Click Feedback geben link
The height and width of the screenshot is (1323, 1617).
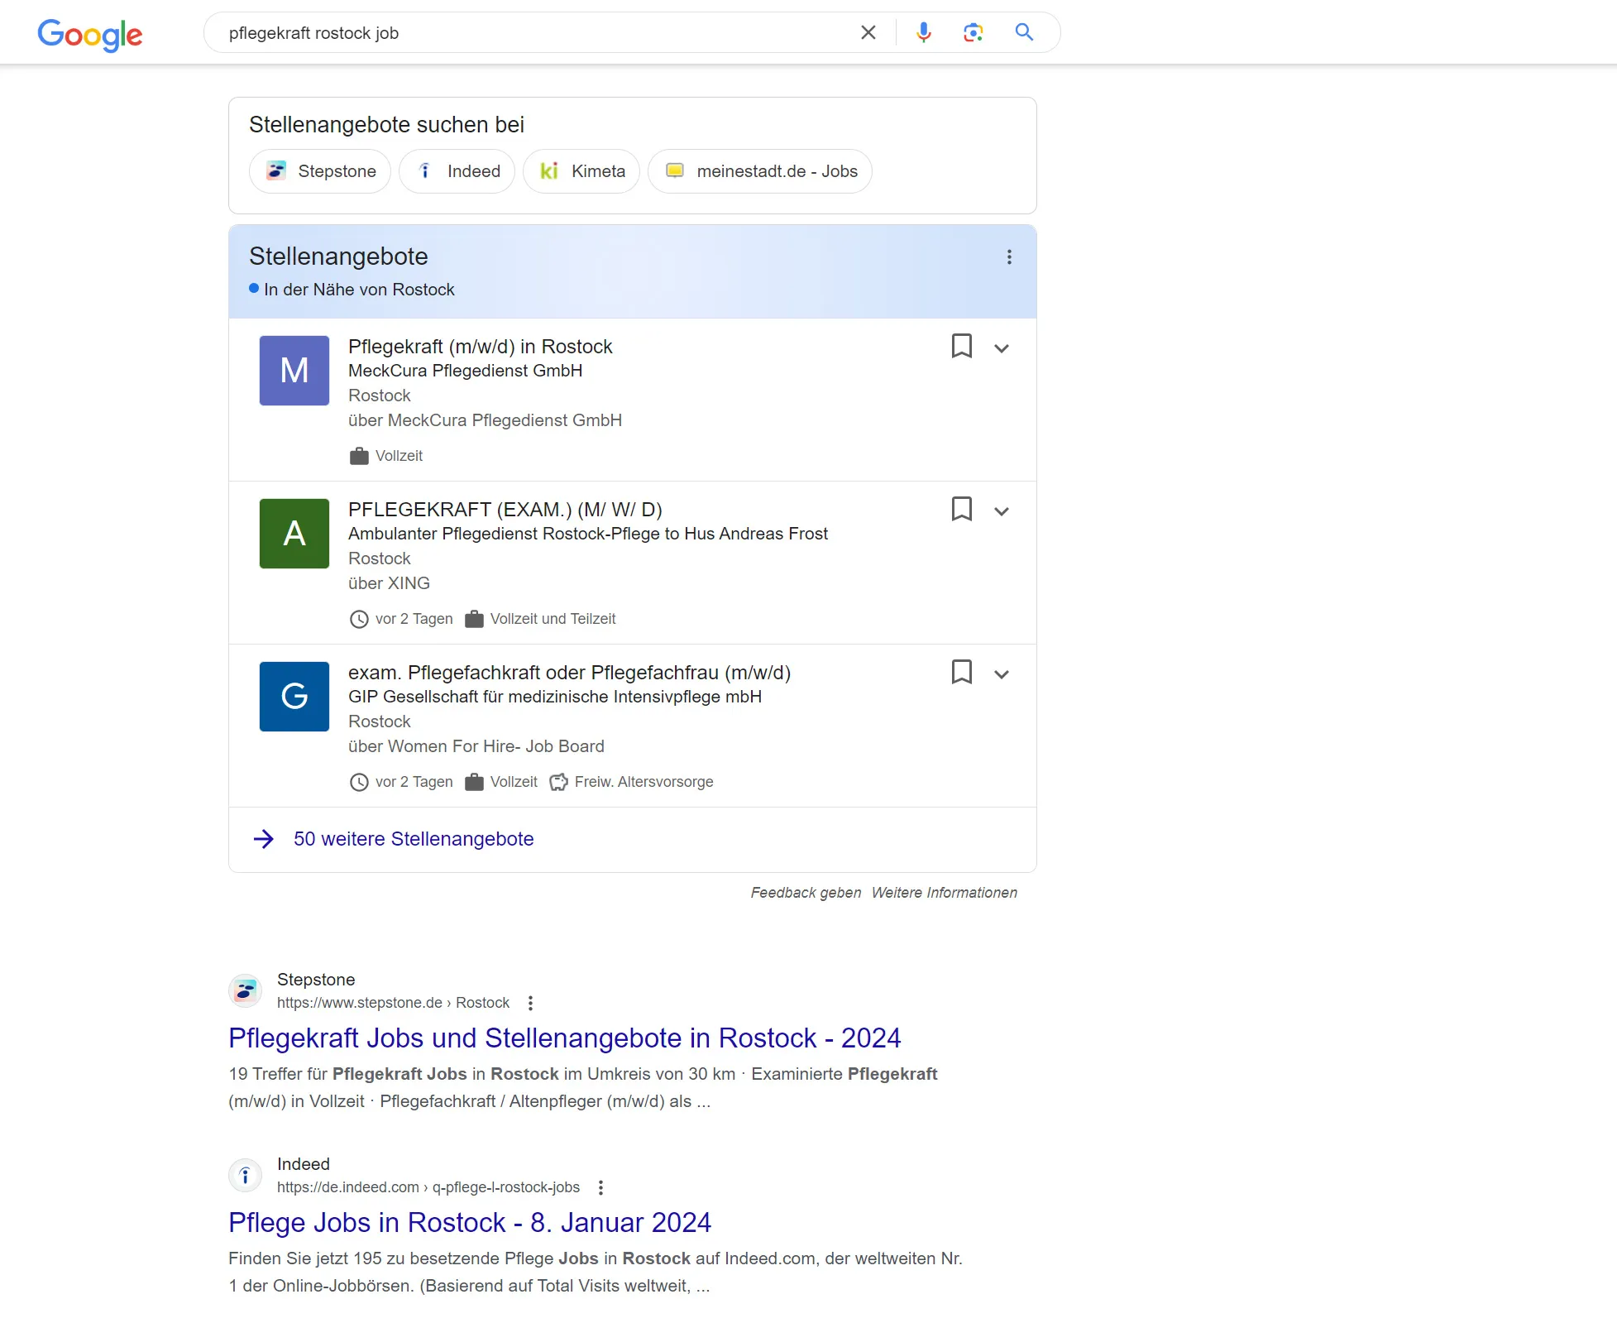click(x=806, y=893)
